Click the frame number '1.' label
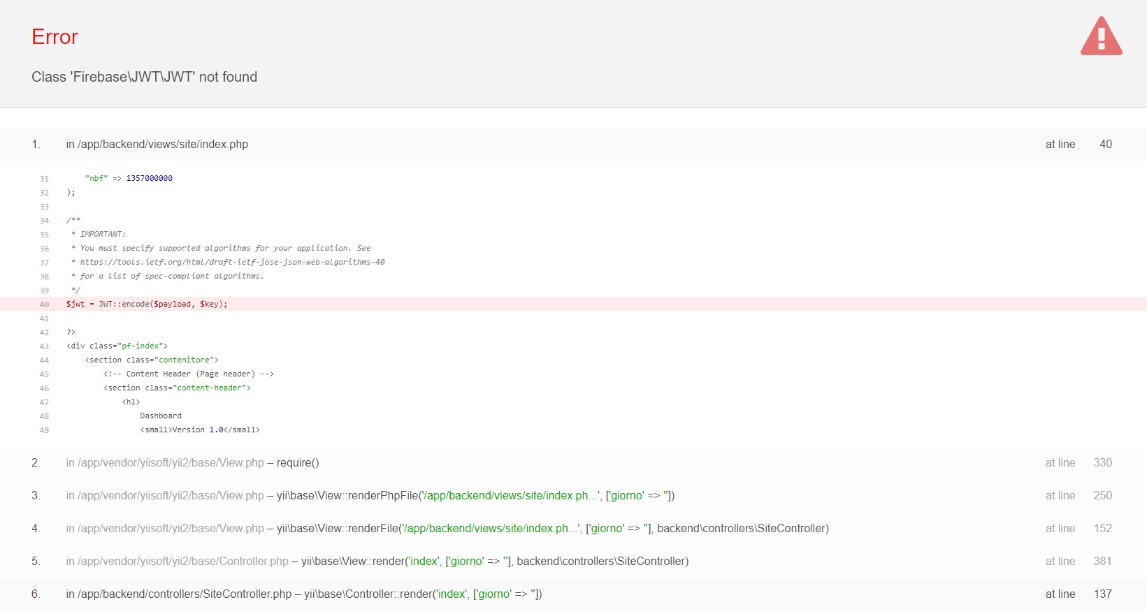 point(36,145)
